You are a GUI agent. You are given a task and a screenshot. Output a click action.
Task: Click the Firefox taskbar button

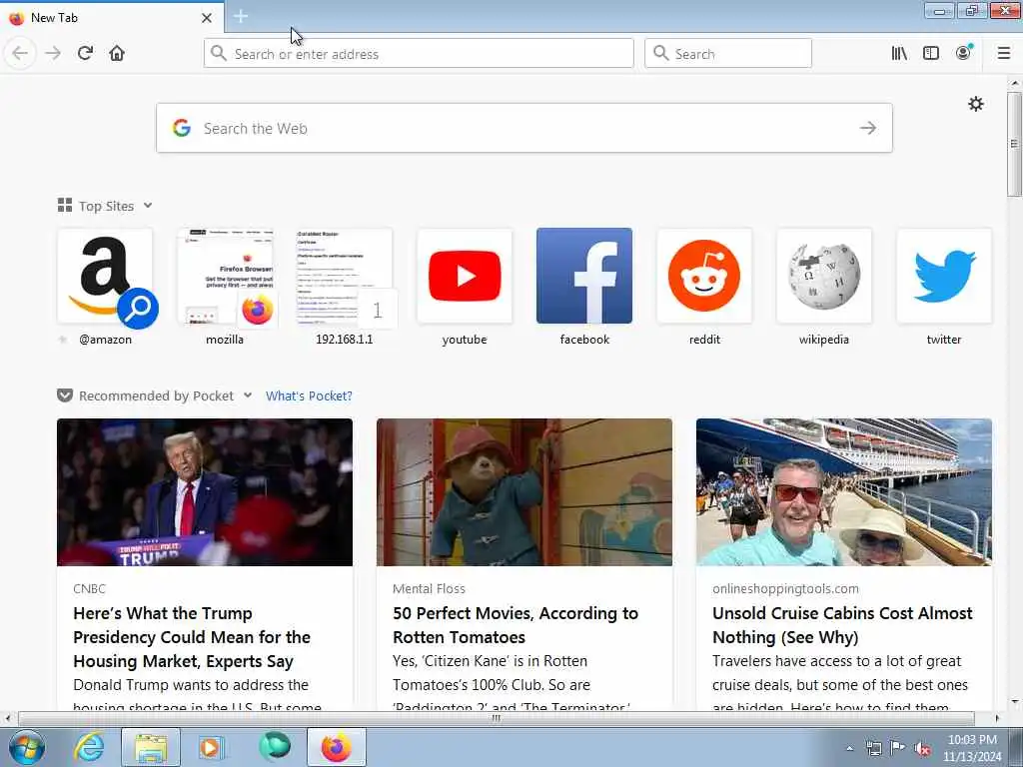336,747
